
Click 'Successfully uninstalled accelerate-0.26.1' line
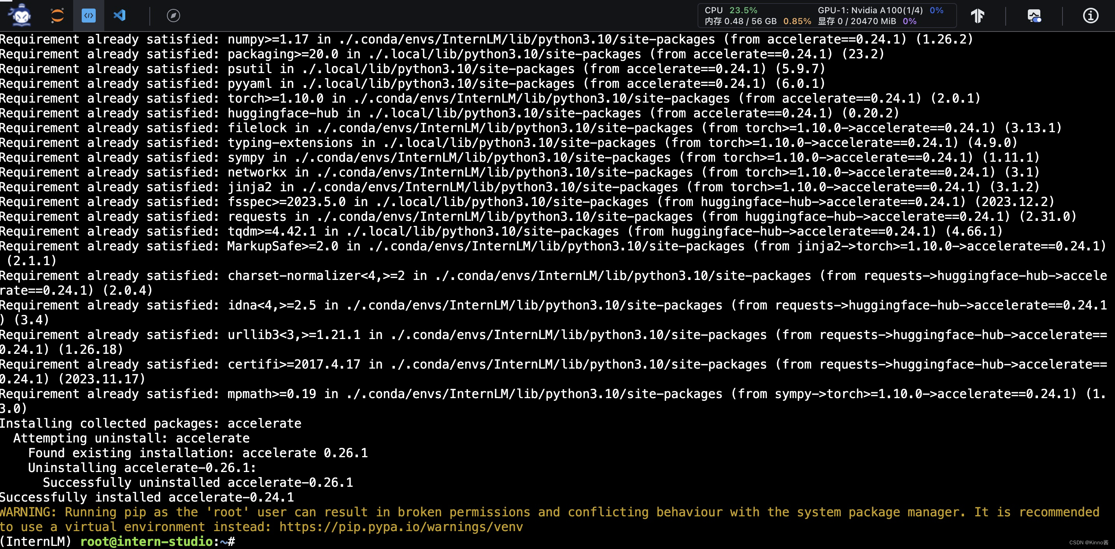click(198, 483)
